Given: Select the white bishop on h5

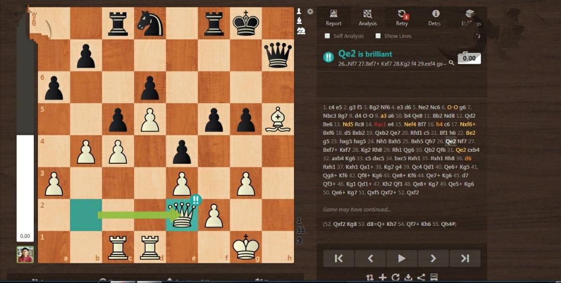Looking at the screenshot, I should click(278, 119).
